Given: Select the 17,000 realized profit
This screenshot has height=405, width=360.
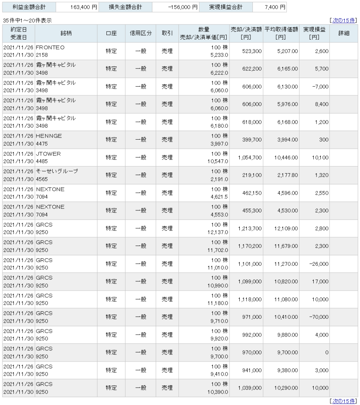Looking at the screenshot, I should [320, 282].
